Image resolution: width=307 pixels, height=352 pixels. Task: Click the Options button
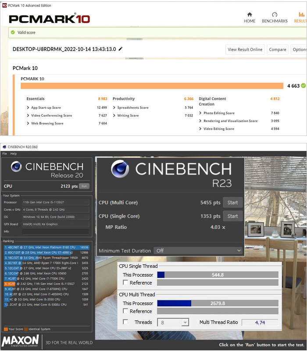299,50
